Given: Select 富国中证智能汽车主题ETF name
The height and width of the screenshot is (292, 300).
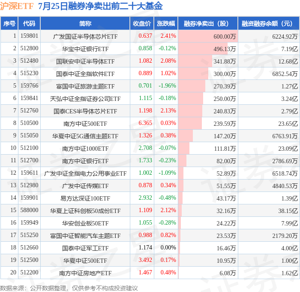Looking at the screenshot, I should coord(85,236).
